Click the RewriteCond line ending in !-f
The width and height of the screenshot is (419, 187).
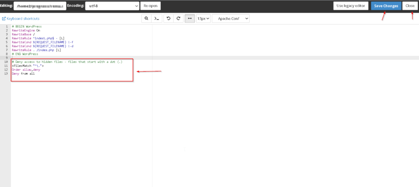pos(43,42)
